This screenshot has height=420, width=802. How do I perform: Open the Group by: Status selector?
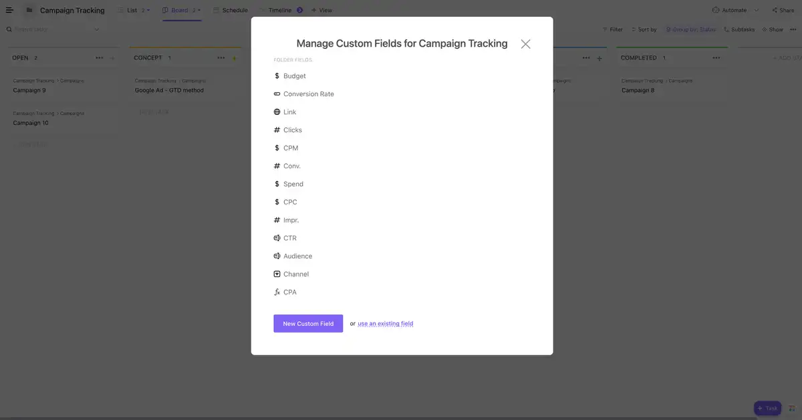point(690,29)
